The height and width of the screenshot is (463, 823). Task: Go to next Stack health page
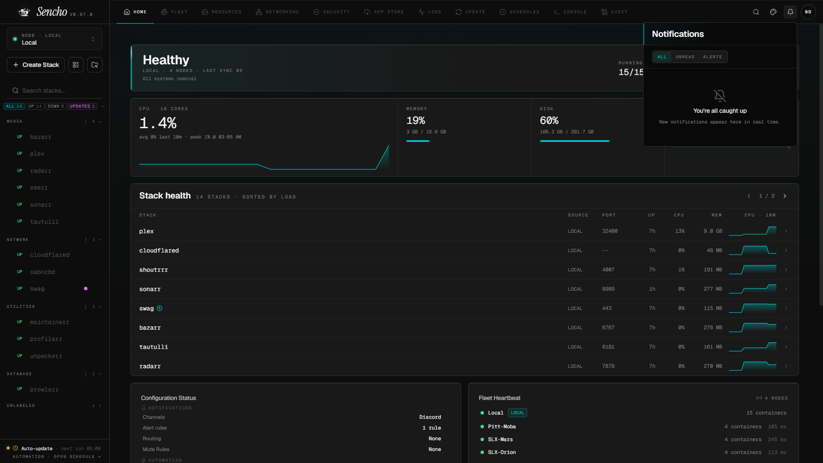pyautogui.click(x=785, y=196)
